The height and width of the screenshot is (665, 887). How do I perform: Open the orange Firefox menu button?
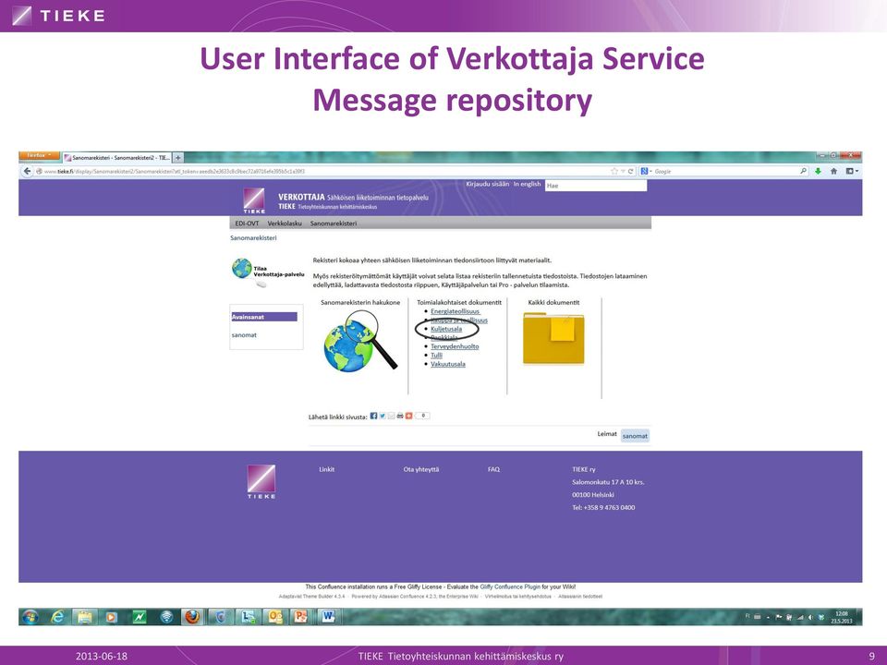pos(39,155)
